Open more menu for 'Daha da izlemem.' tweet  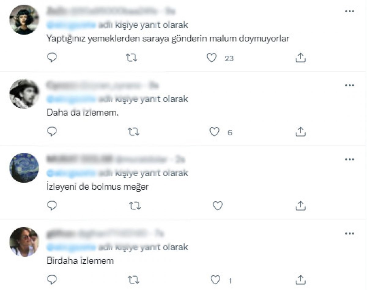[349, 85]
